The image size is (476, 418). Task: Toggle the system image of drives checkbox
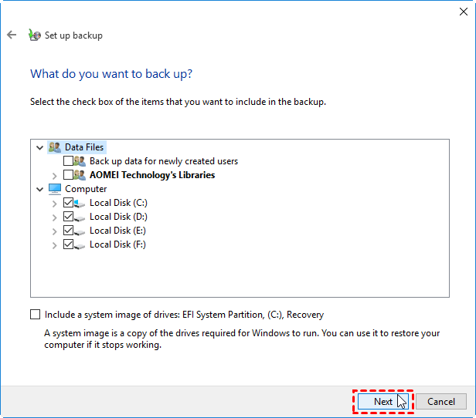point(35,315)
